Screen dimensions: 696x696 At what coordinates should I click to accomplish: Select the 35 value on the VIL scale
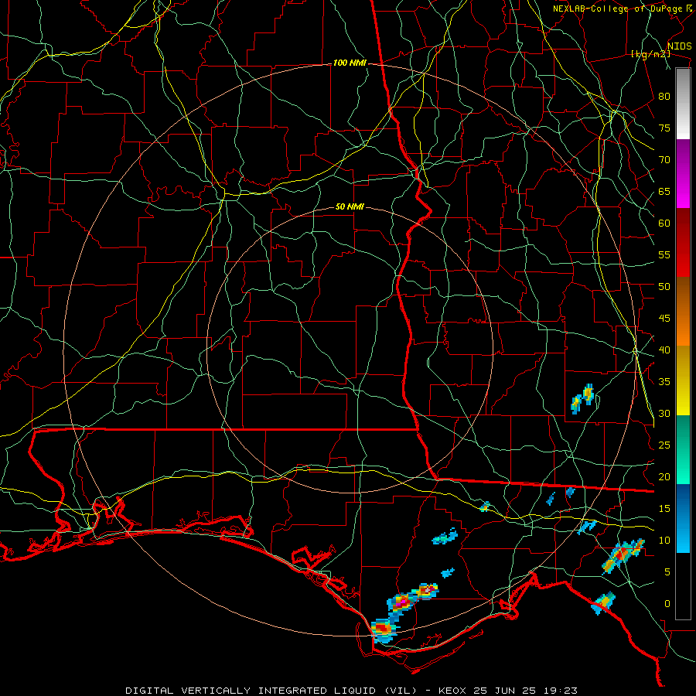664,382
